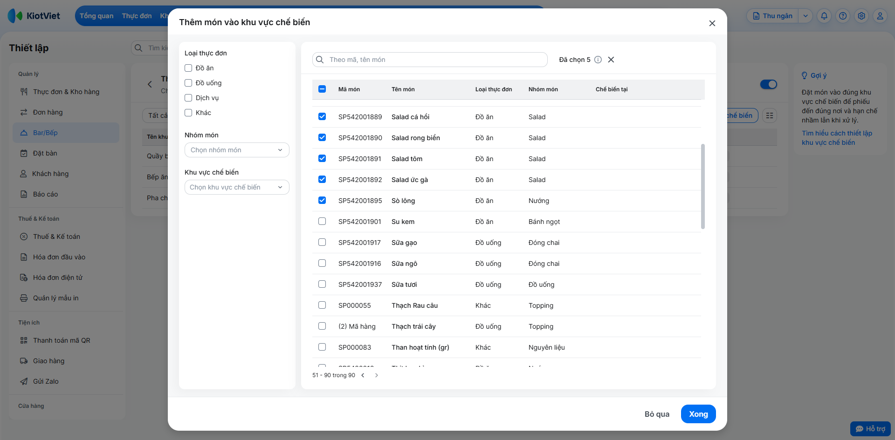This screenshot has height=440, width=895.
Task: Open Thực đơn & Kho hàng settings
Action: (x=66, y=92)
